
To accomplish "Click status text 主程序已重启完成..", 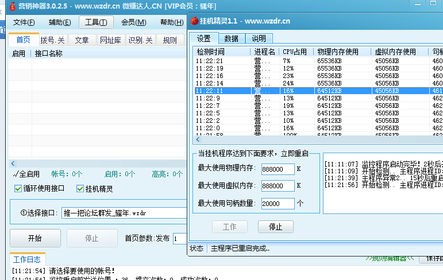I will [240, 248].
